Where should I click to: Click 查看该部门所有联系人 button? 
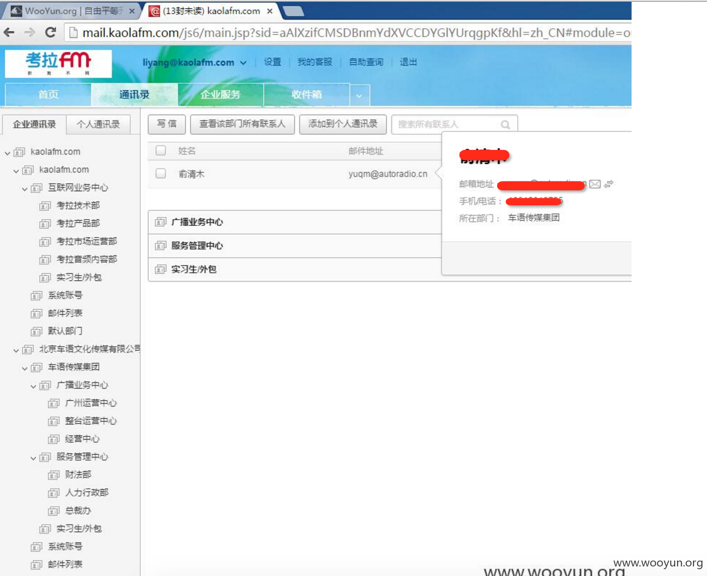(x=242, y=124)
